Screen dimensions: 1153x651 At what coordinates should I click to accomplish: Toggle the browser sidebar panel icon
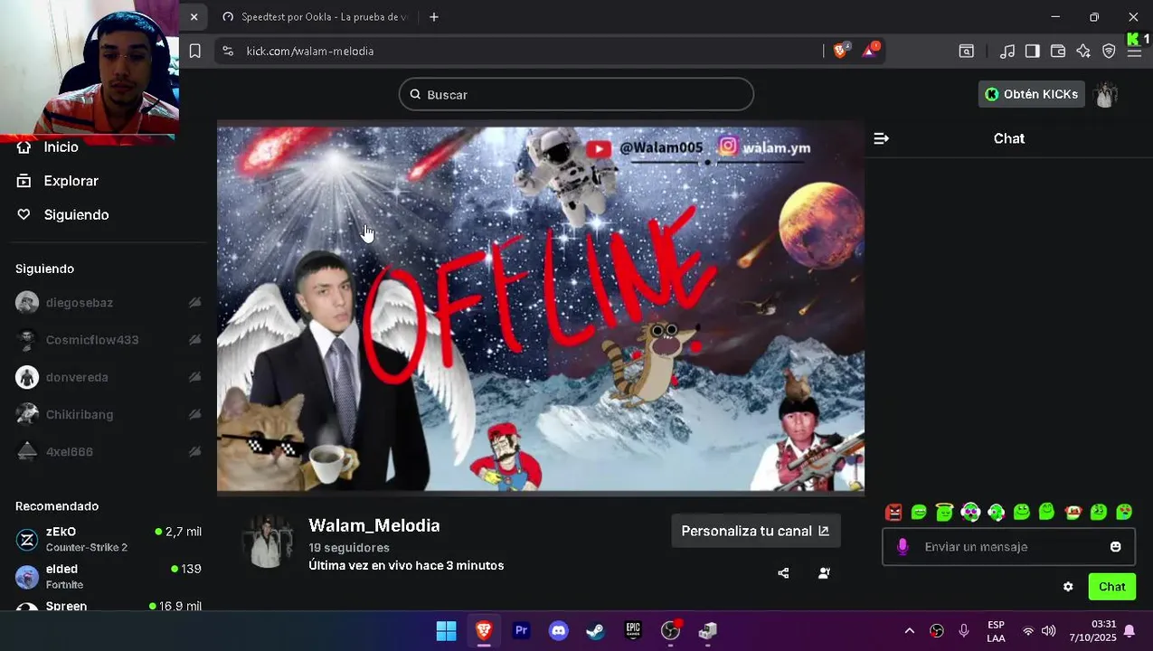pyautogui.click(x=1032, y=52)
